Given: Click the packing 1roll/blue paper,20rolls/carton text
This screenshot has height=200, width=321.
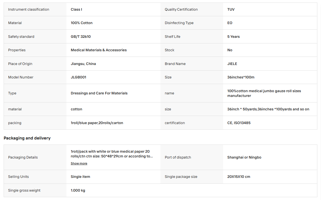Looking at the screenshot, I should [97, 123].
